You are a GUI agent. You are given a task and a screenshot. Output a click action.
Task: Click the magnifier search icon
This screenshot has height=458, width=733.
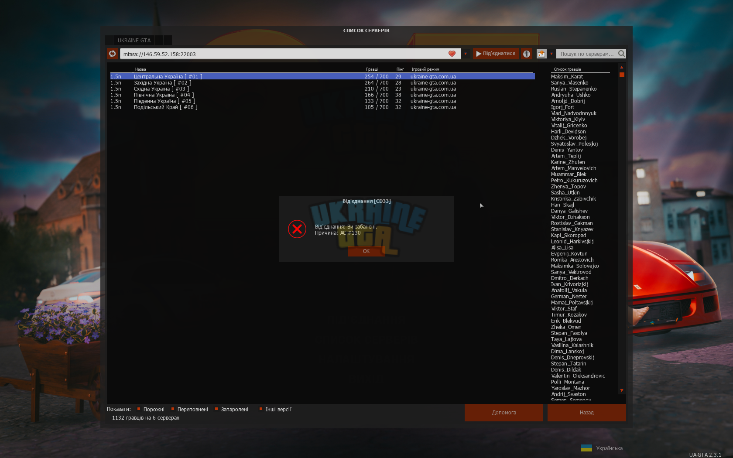[x=622, y=54]
